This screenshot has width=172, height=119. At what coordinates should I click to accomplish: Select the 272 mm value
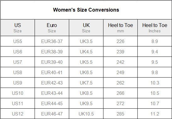[x=120, y=103]
